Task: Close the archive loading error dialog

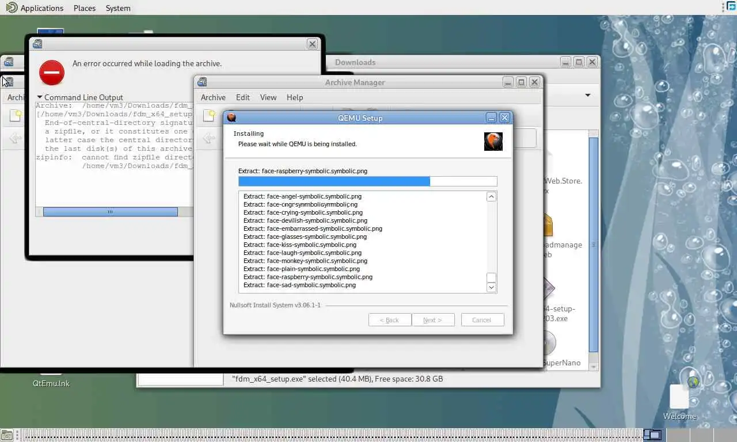Action: (312, 44)
